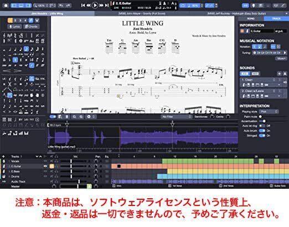Click the E.Guitar track name input field
The width and height of the screenshot is (289, 227).
(x=262, y=31)
